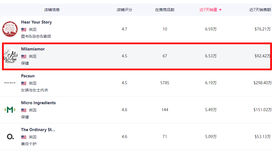
Task: Click the 在售商品数 column header
Action: pos(165,10)
